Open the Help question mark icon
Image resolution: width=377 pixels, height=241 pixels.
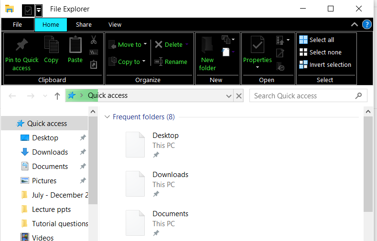coord(366,24)
